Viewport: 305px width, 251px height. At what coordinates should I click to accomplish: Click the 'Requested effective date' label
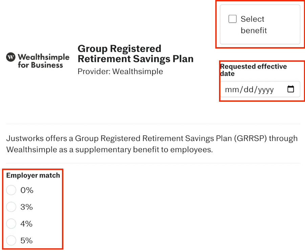click(x=253, y=70)
